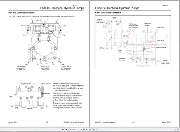Click the go-to-previous-view icon
This screenshot has height=132, width=180.
[x=93, y=130]
